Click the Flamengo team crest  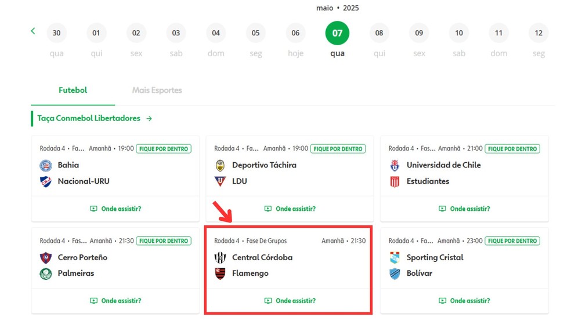[x=220, y=273]
